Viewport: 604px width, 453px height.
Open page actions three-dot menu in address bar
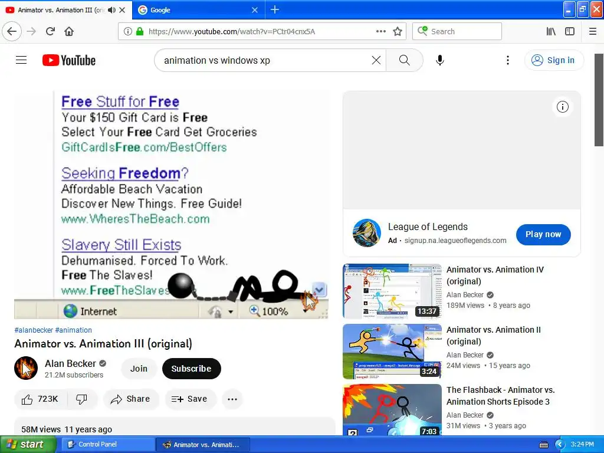point(380,31)
